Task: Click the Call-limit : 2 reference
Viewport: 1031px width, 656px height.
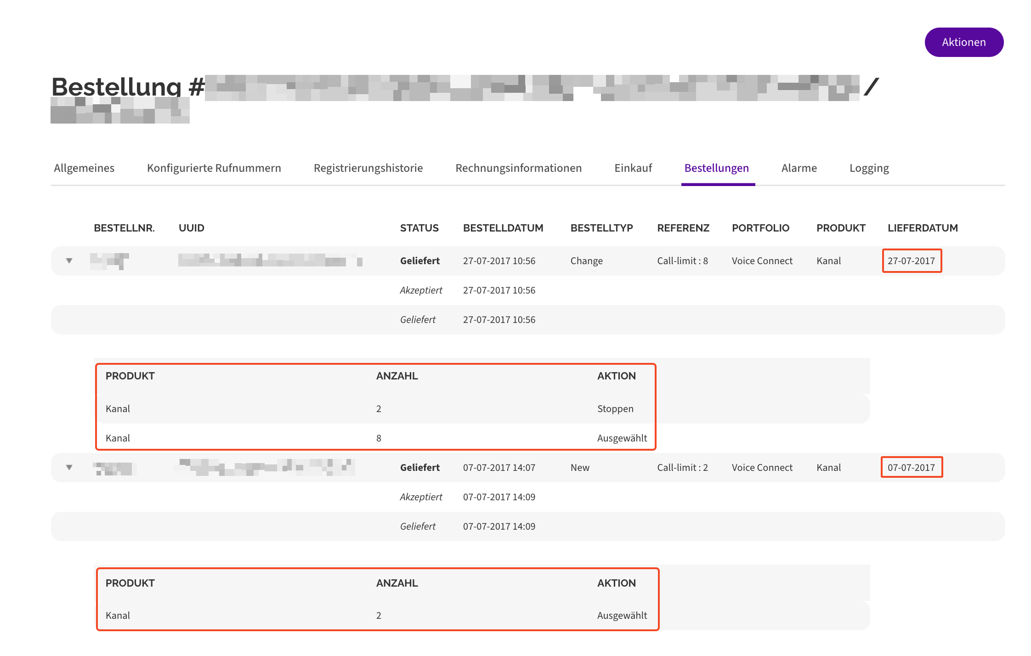Action: coord(682,468)
